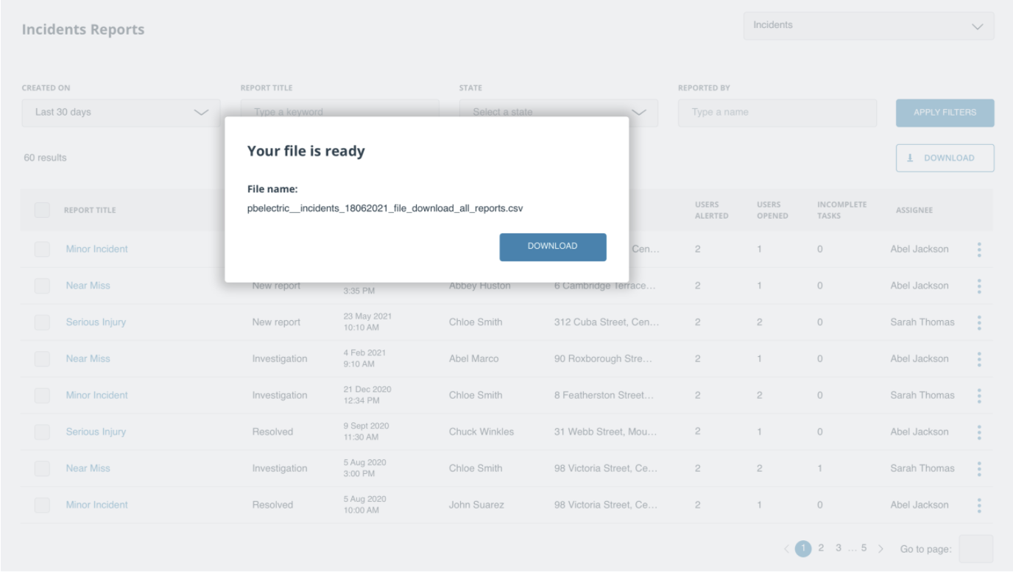Screen dimensions: 1013x577
Task: Open the Select a state dropdown
Action: (x=559, y=113)
